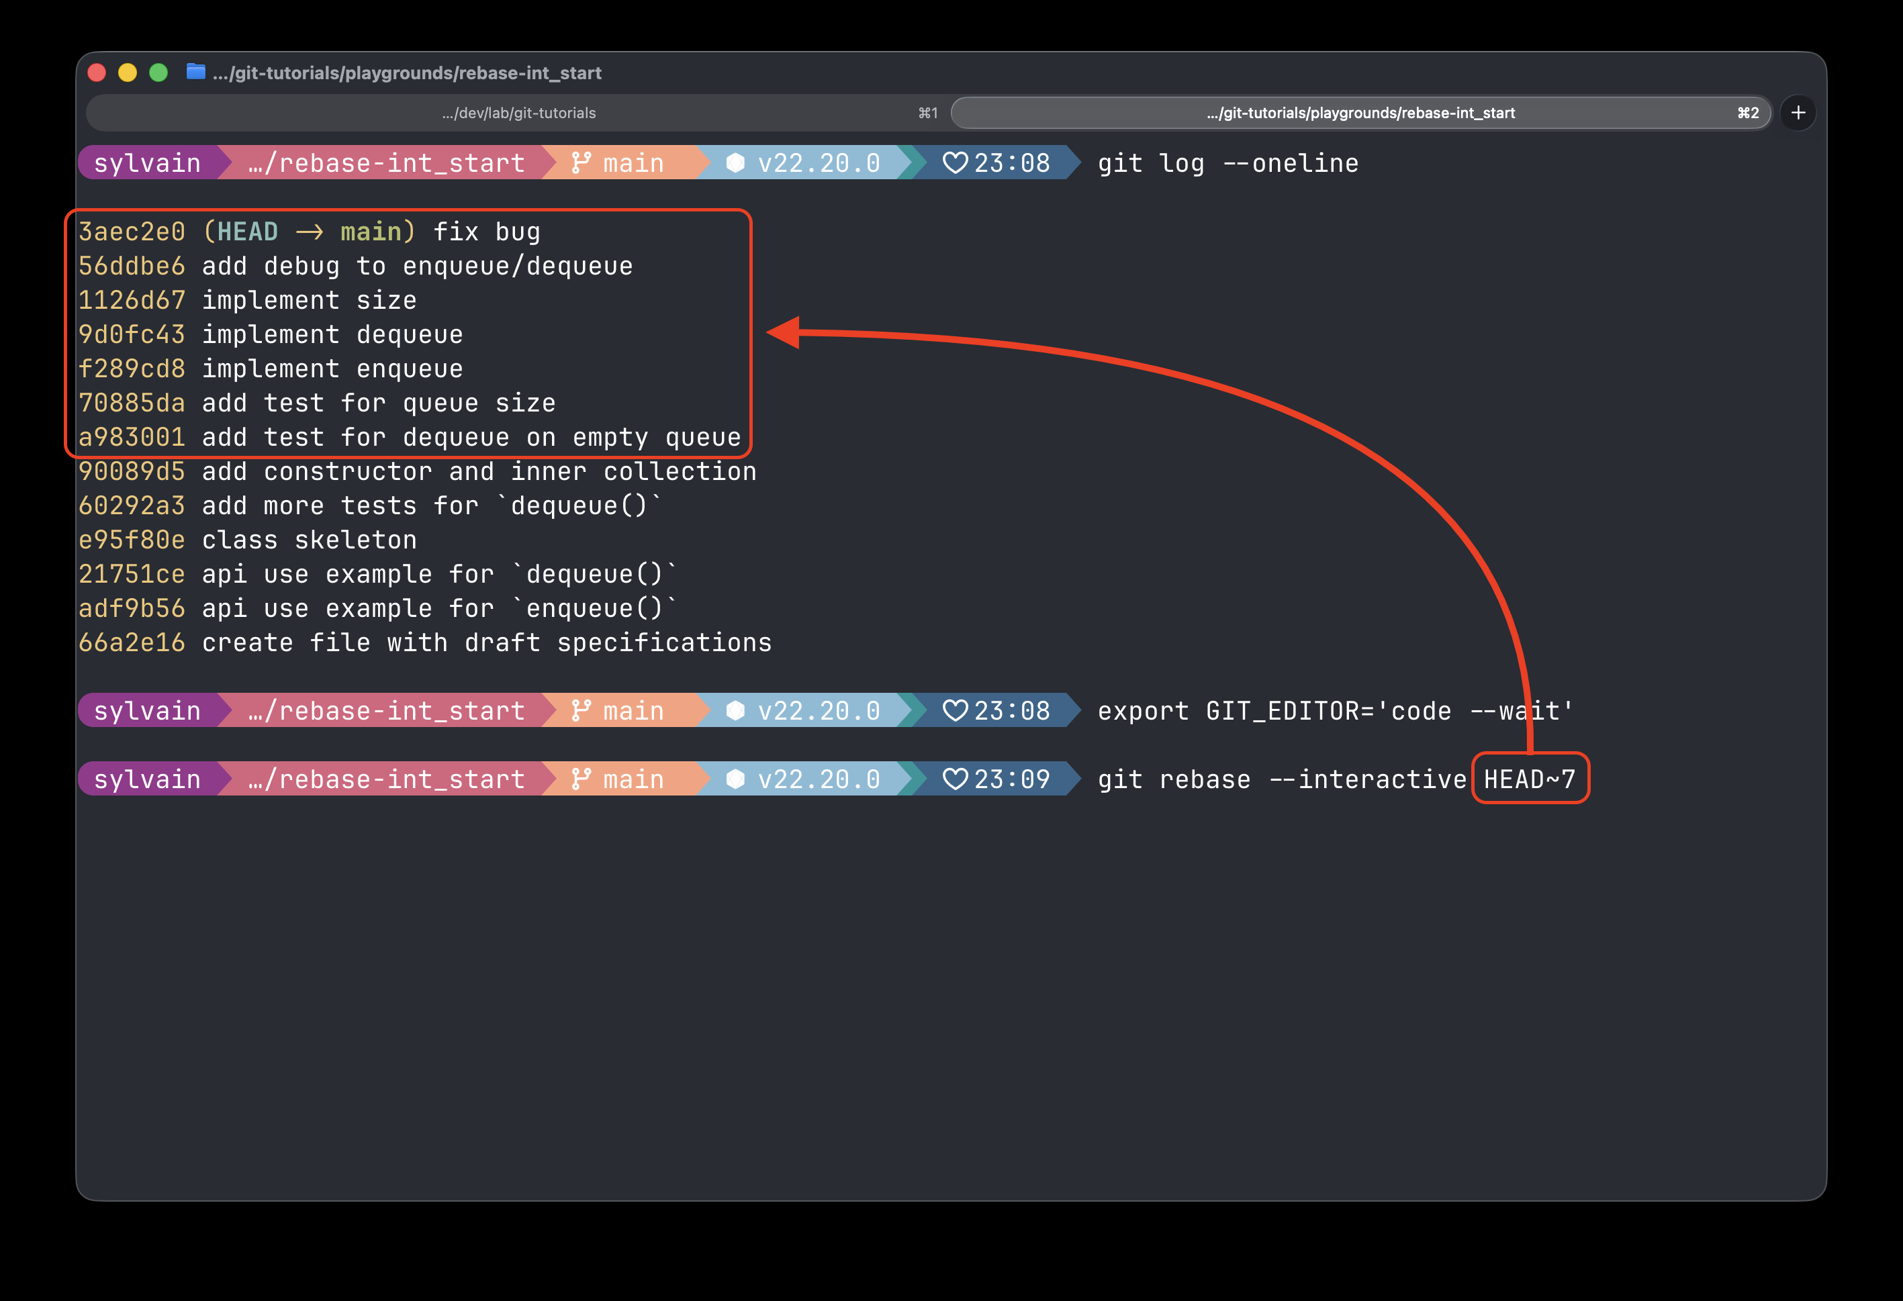This screenshot has height=1301, width=1903.
Task: Click the Node.js hexagon icon showing v22.20.0
Action: click(736, 163)
